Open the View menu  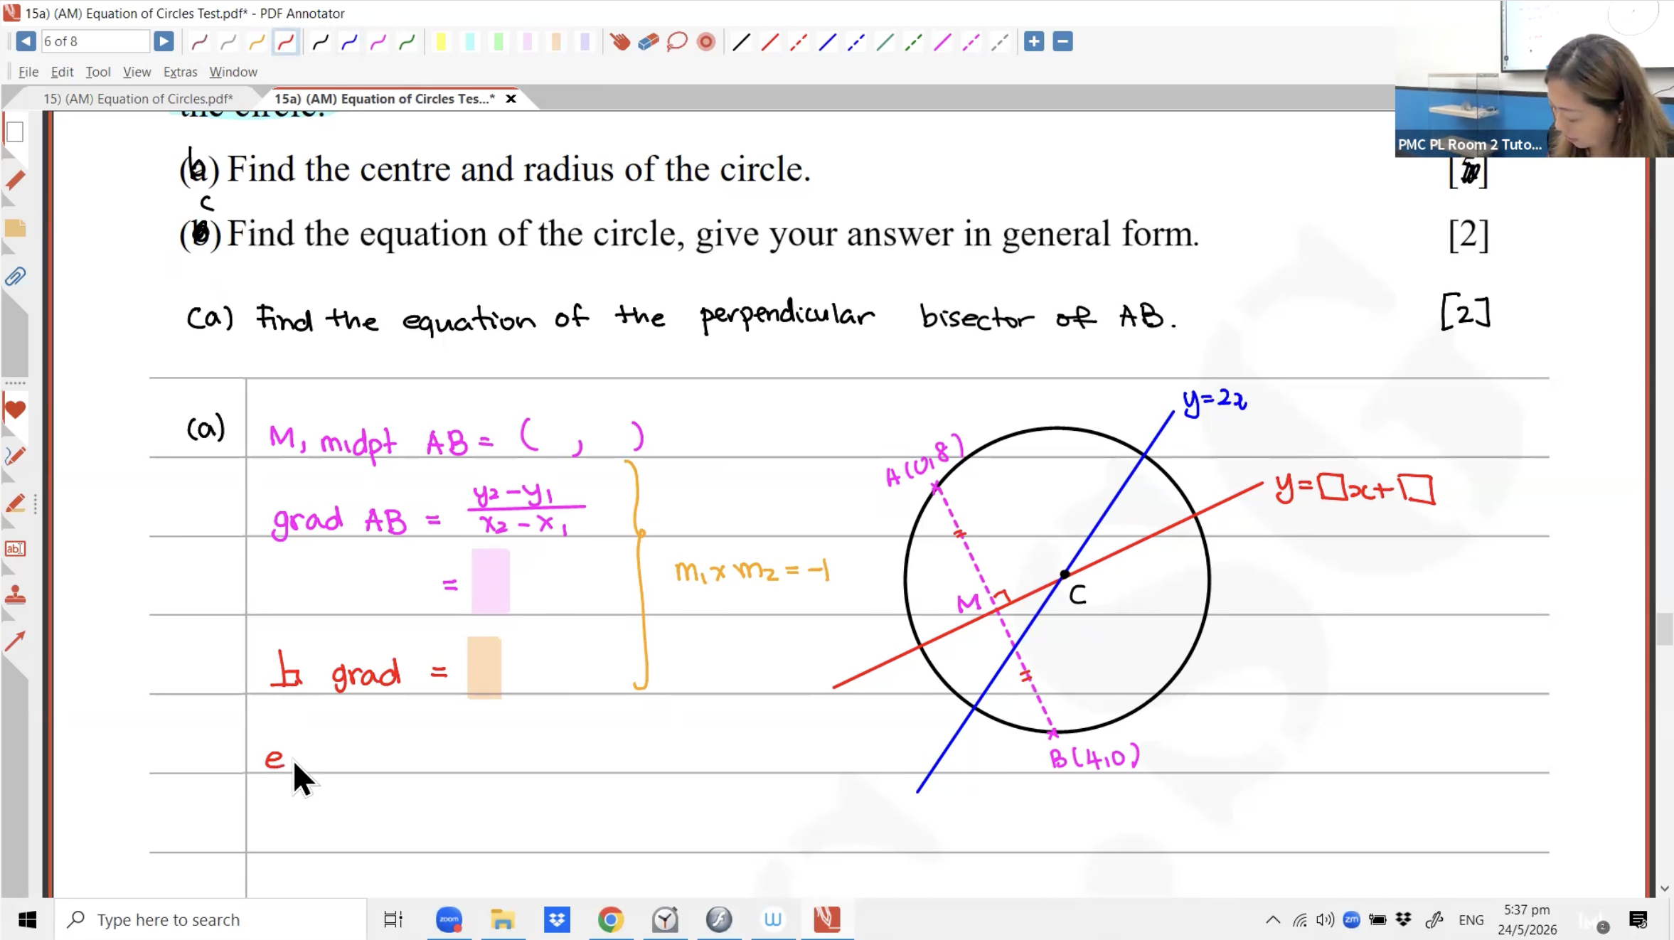click(137, 72)
